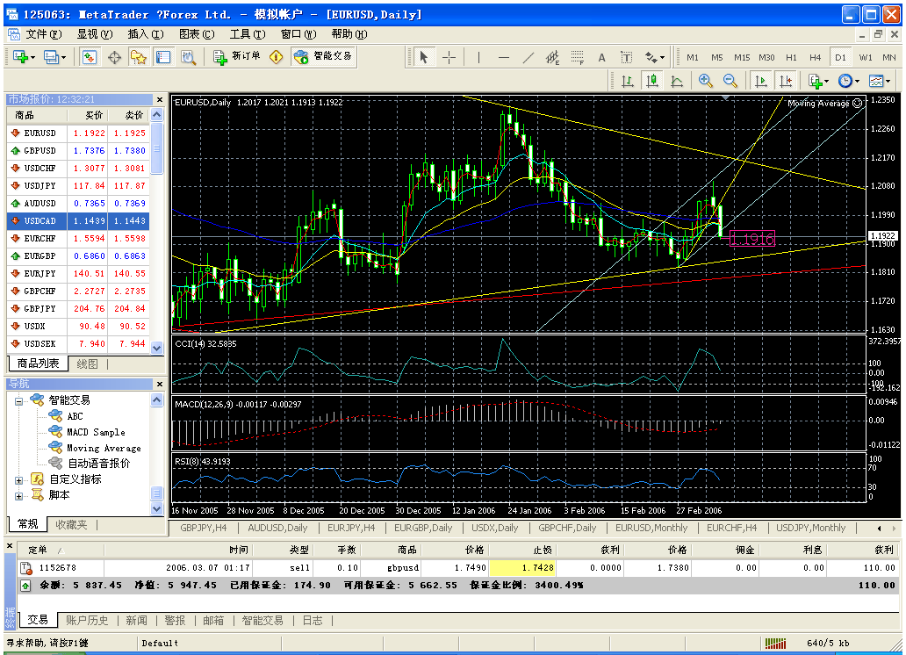This screenshot has width=906, height=655.
Task: Open the 文件(F) menu
Action: [43, 34]
